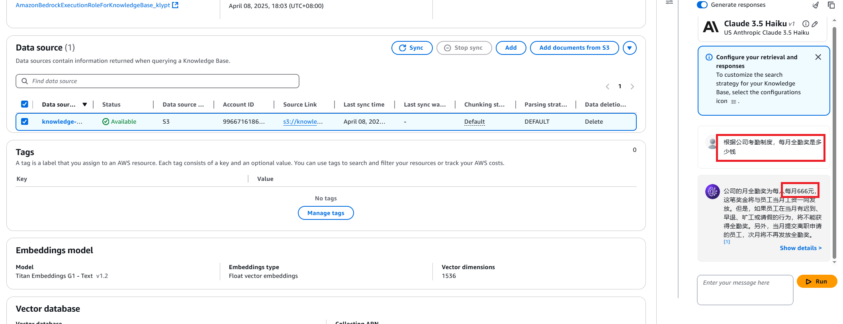Click the Add data source button
Viewport: 843px width, 324px height.
tap(511, 48)
